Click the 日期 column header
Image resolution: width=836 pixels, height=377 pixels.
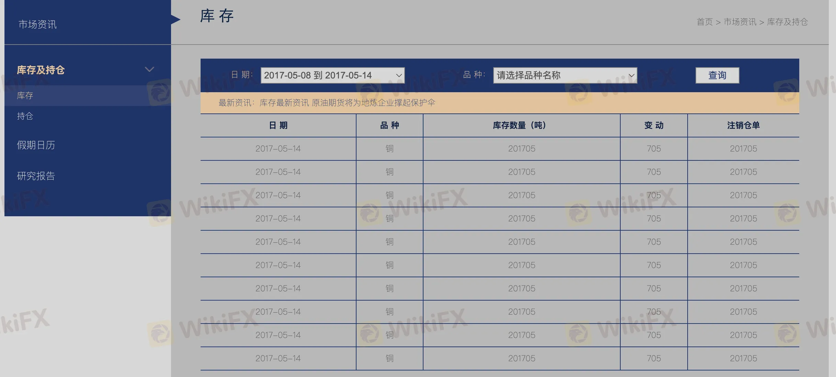(278, 125)
